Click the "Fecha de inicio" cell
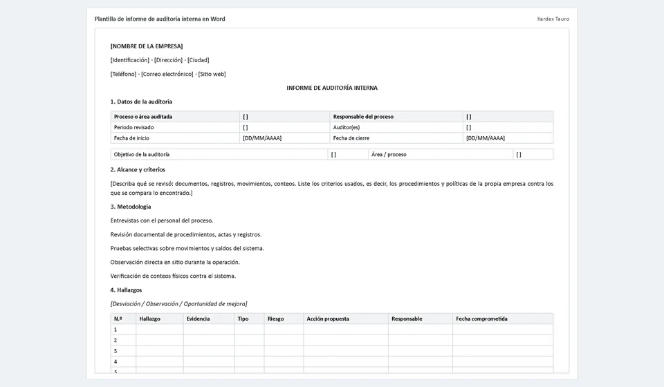Image resolution: width=664 pixels, height=387 pixels. pyautogui.click(x=175, y=138)
